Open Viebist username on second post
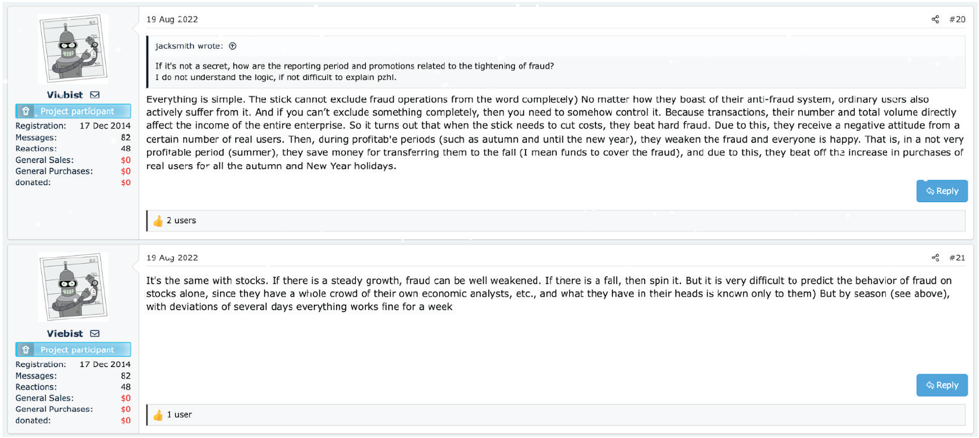 click(x=65, y=333)
